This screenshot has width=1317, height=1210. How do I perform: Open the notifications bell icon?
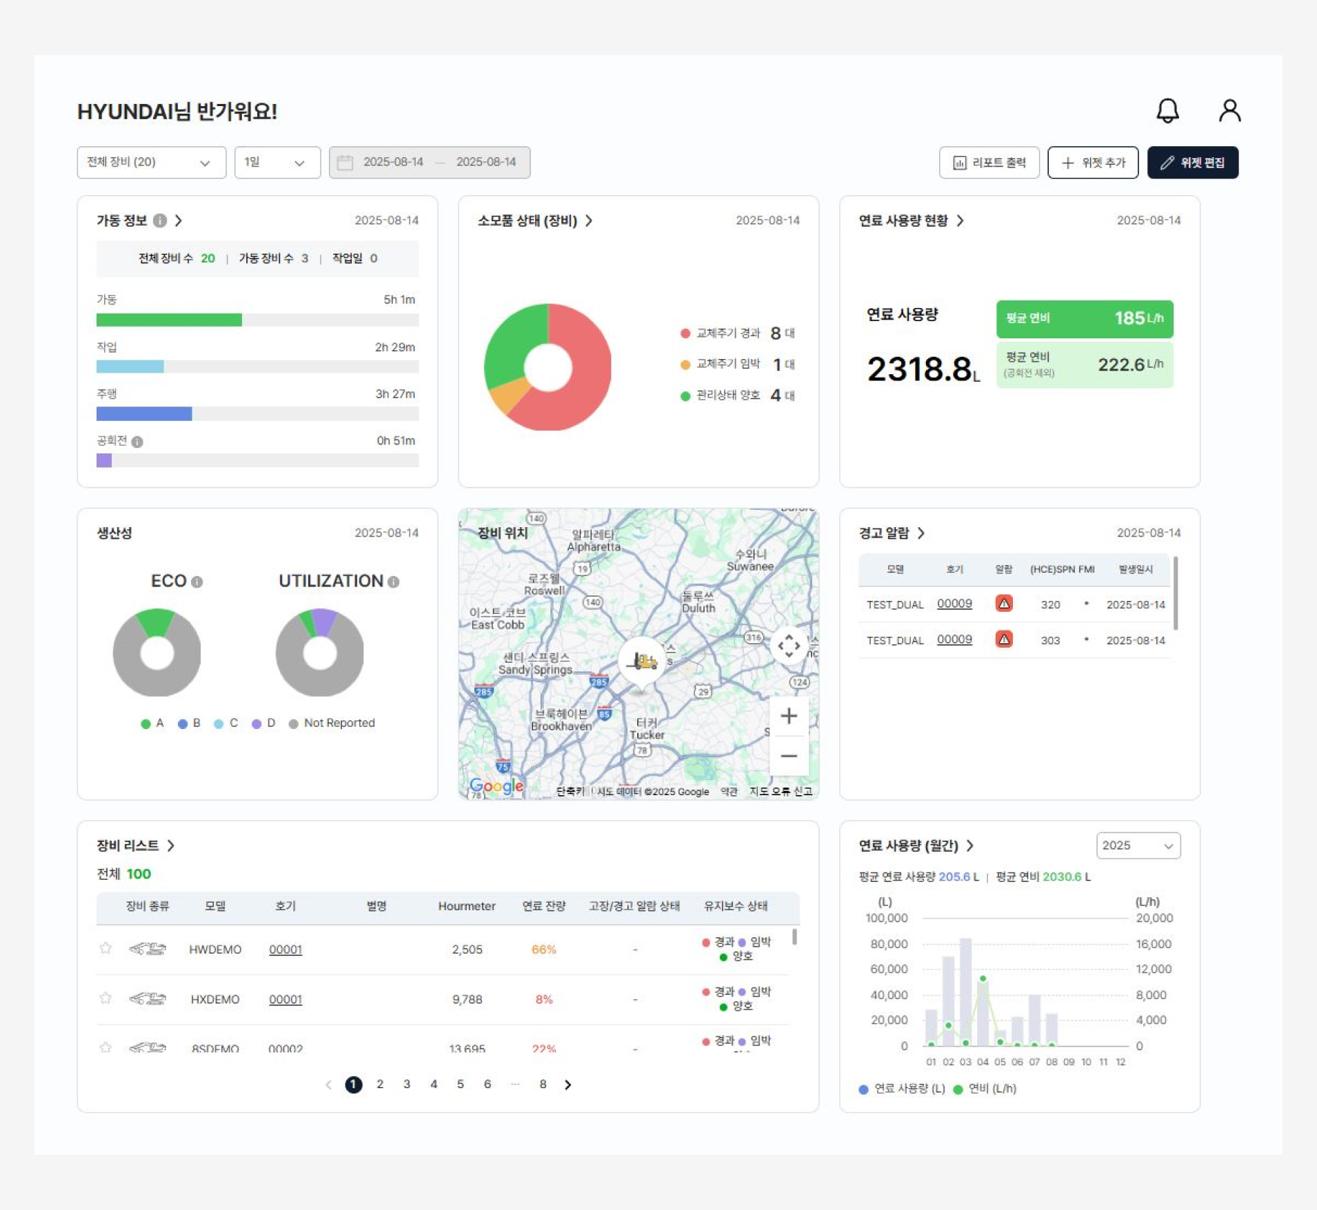click(x=1167, y=110)
